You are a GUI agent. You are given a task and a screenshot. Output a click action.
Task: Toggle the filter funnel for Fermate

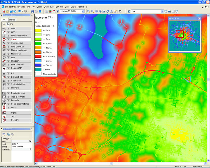[8, 101]
